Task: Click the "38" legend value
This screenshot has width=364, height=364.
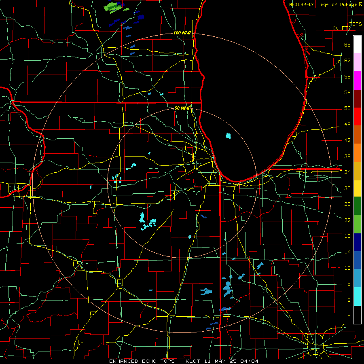Action: (347, 156)
